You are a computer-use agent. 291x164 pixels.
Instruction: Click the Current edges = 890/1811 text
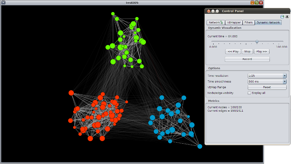[225, 111]
